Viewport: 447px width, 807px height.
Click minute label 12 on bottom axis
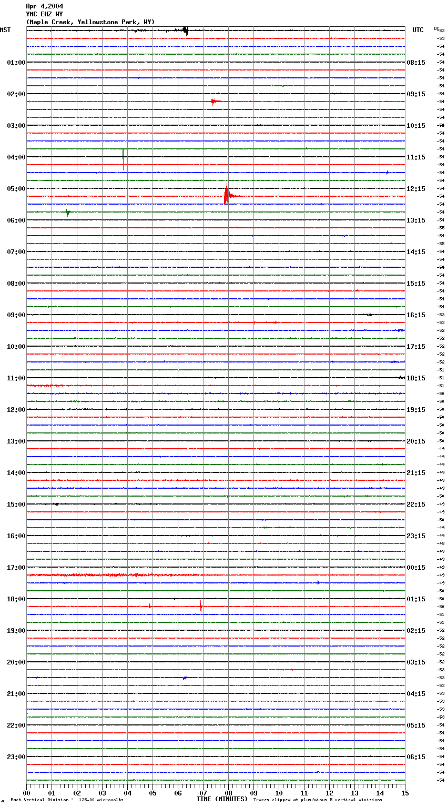click(x=329, y=793)
